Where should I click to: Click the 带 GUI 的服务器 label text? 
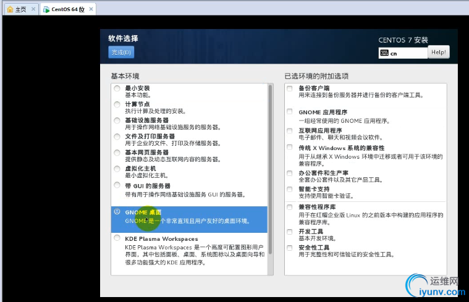[x=148, y=186]
